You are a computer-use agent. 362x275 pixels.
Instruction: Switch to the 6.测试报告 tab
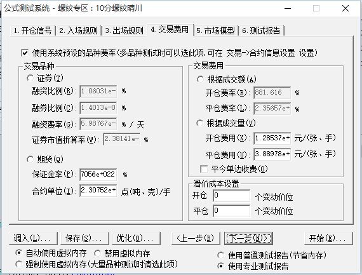pos(262,30)
